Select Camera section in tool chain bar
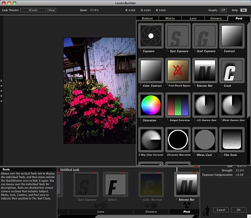 point(151,211)
